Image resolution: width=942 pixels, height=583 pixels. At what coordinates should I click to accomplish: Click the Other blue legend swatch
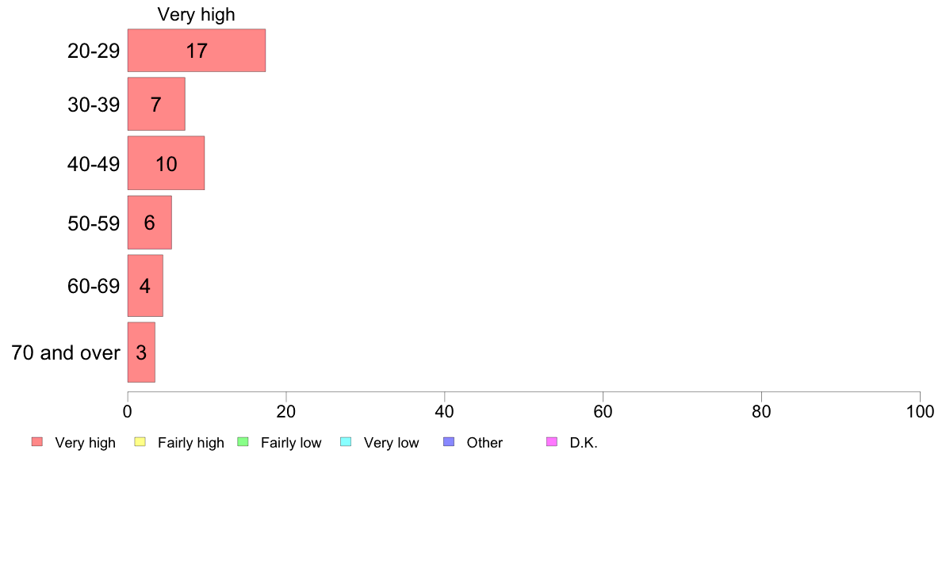pyautogui.click(x=449, y=442)
